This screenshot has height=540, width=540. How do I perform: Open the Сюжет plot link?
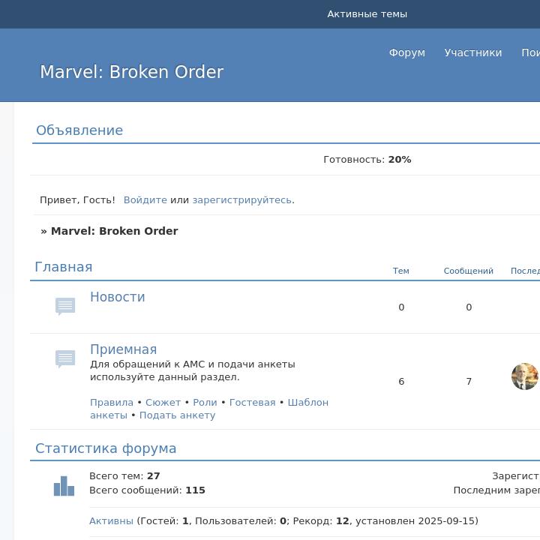point(163,403)
